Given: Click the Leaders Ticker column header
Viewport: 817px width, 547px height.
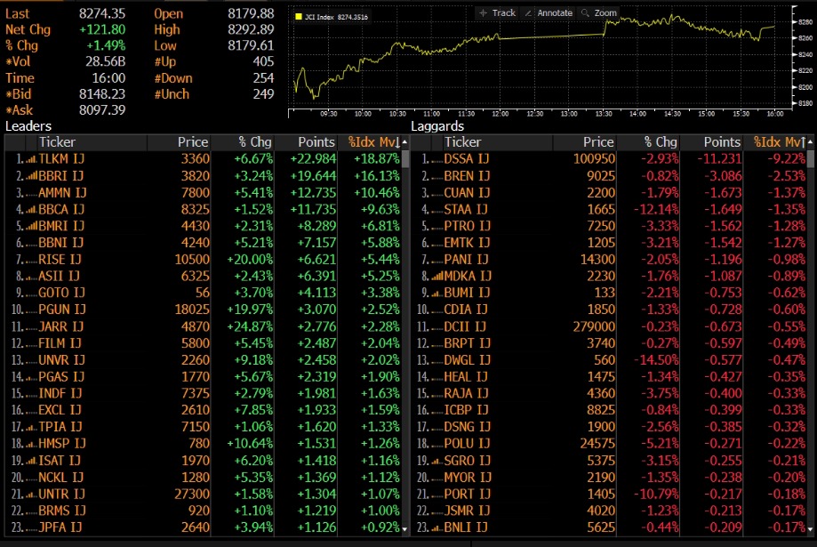Looking at the screenshot, I should [x=57, y=142].
